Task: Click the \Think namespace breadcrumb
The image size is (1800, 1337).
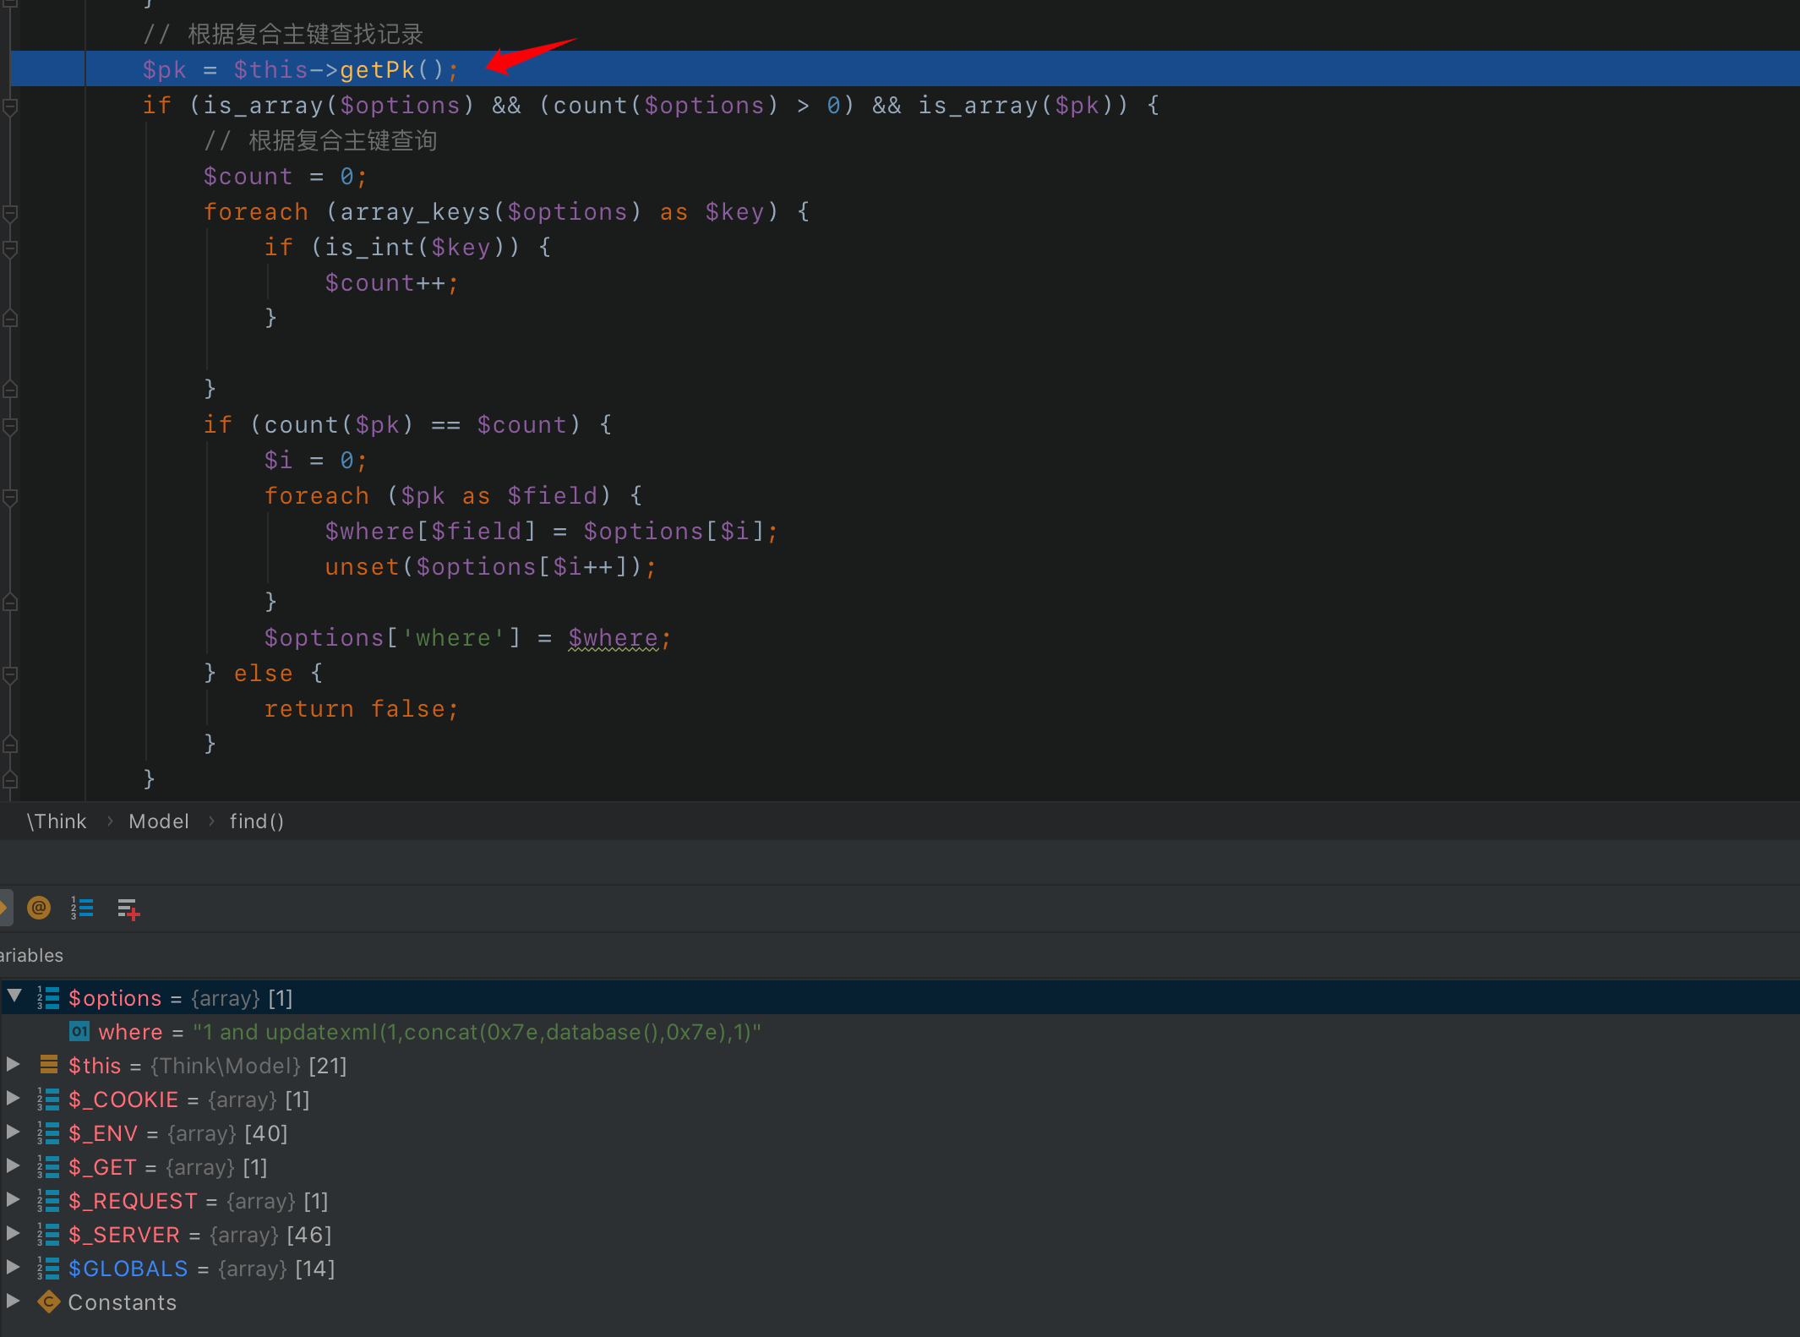Action: coord(57,821)
